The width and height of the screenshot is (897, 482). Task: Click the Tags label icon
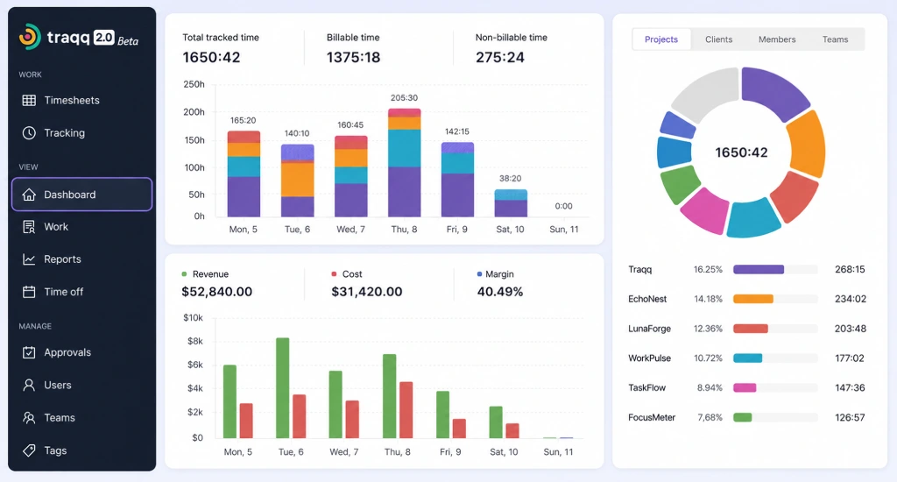tap(29, 450)
